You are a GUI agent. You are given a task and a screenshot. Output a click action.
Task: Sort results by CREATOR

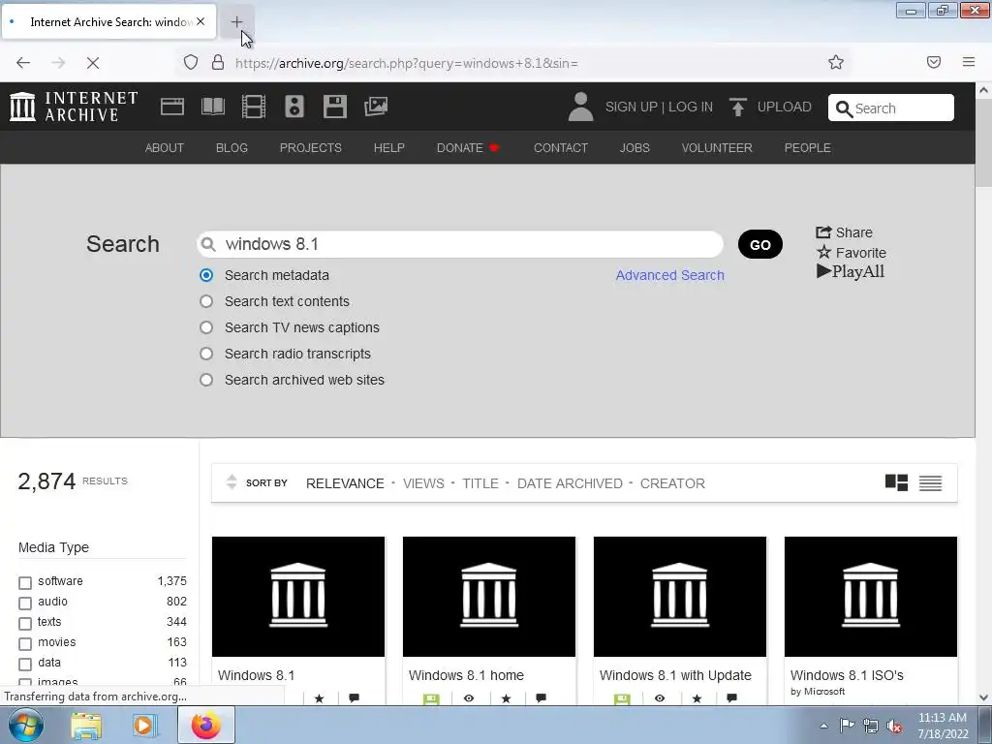672,483
